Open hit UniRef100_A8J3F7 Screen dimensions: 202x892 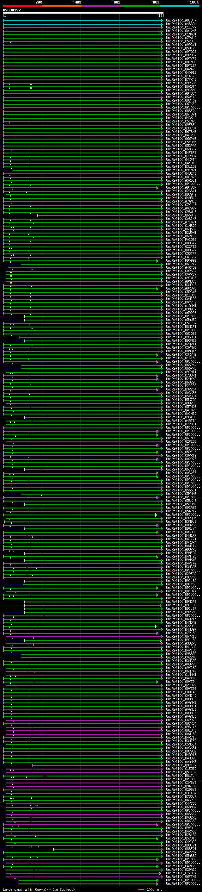181,21
